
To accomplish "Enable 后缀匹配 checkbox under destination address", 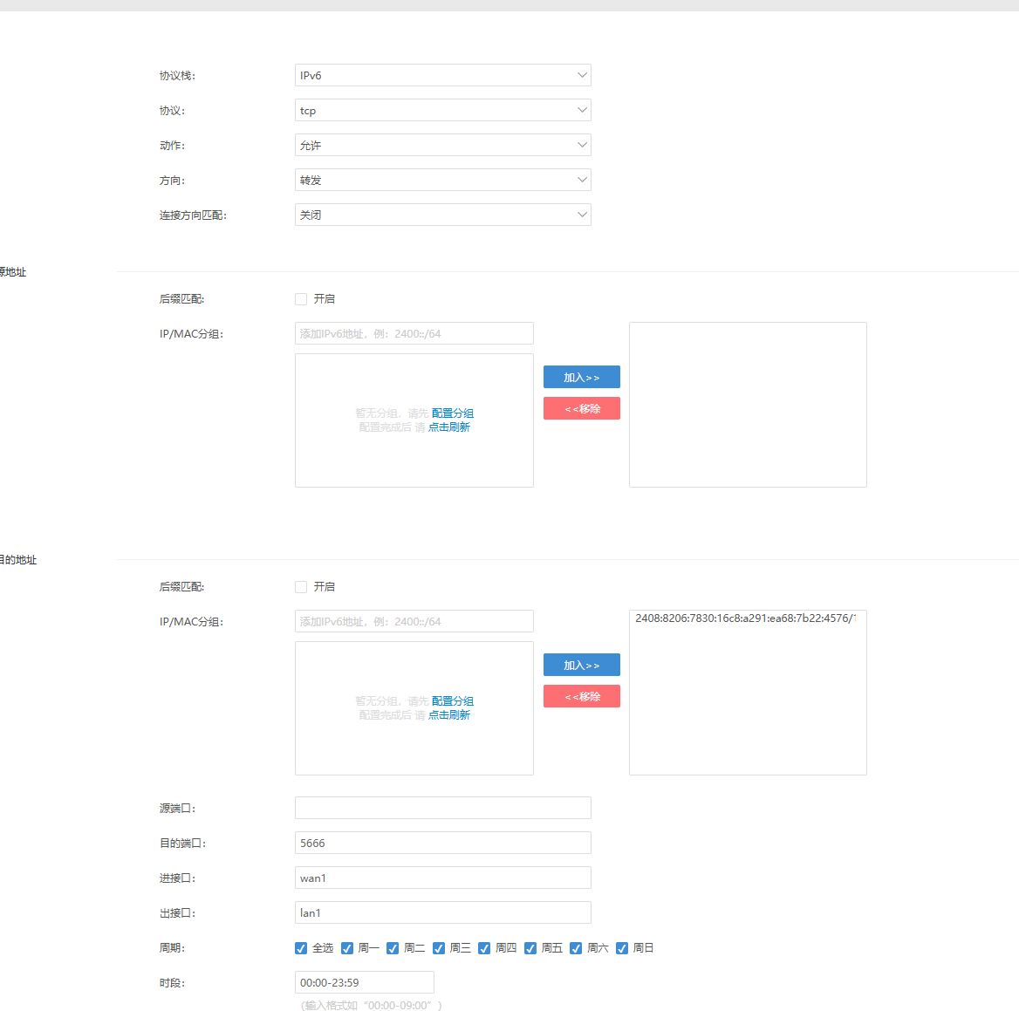I will click(x=301, y=587).
